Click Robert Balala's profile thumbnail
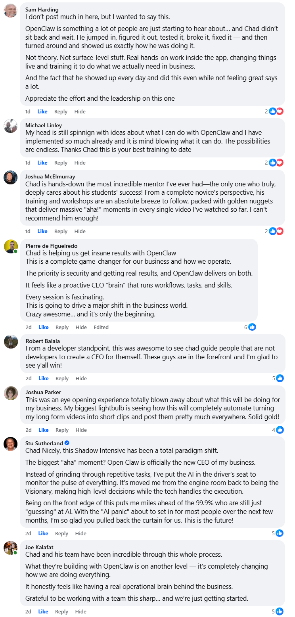 [11, 341]
